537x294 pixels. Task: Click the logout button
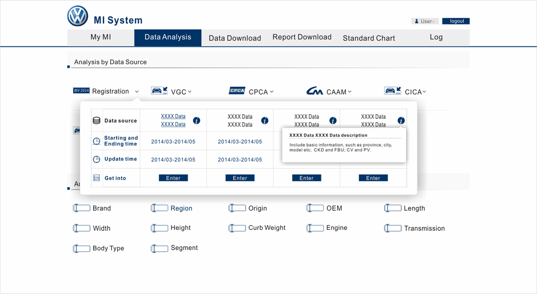[x=456, y=21]
